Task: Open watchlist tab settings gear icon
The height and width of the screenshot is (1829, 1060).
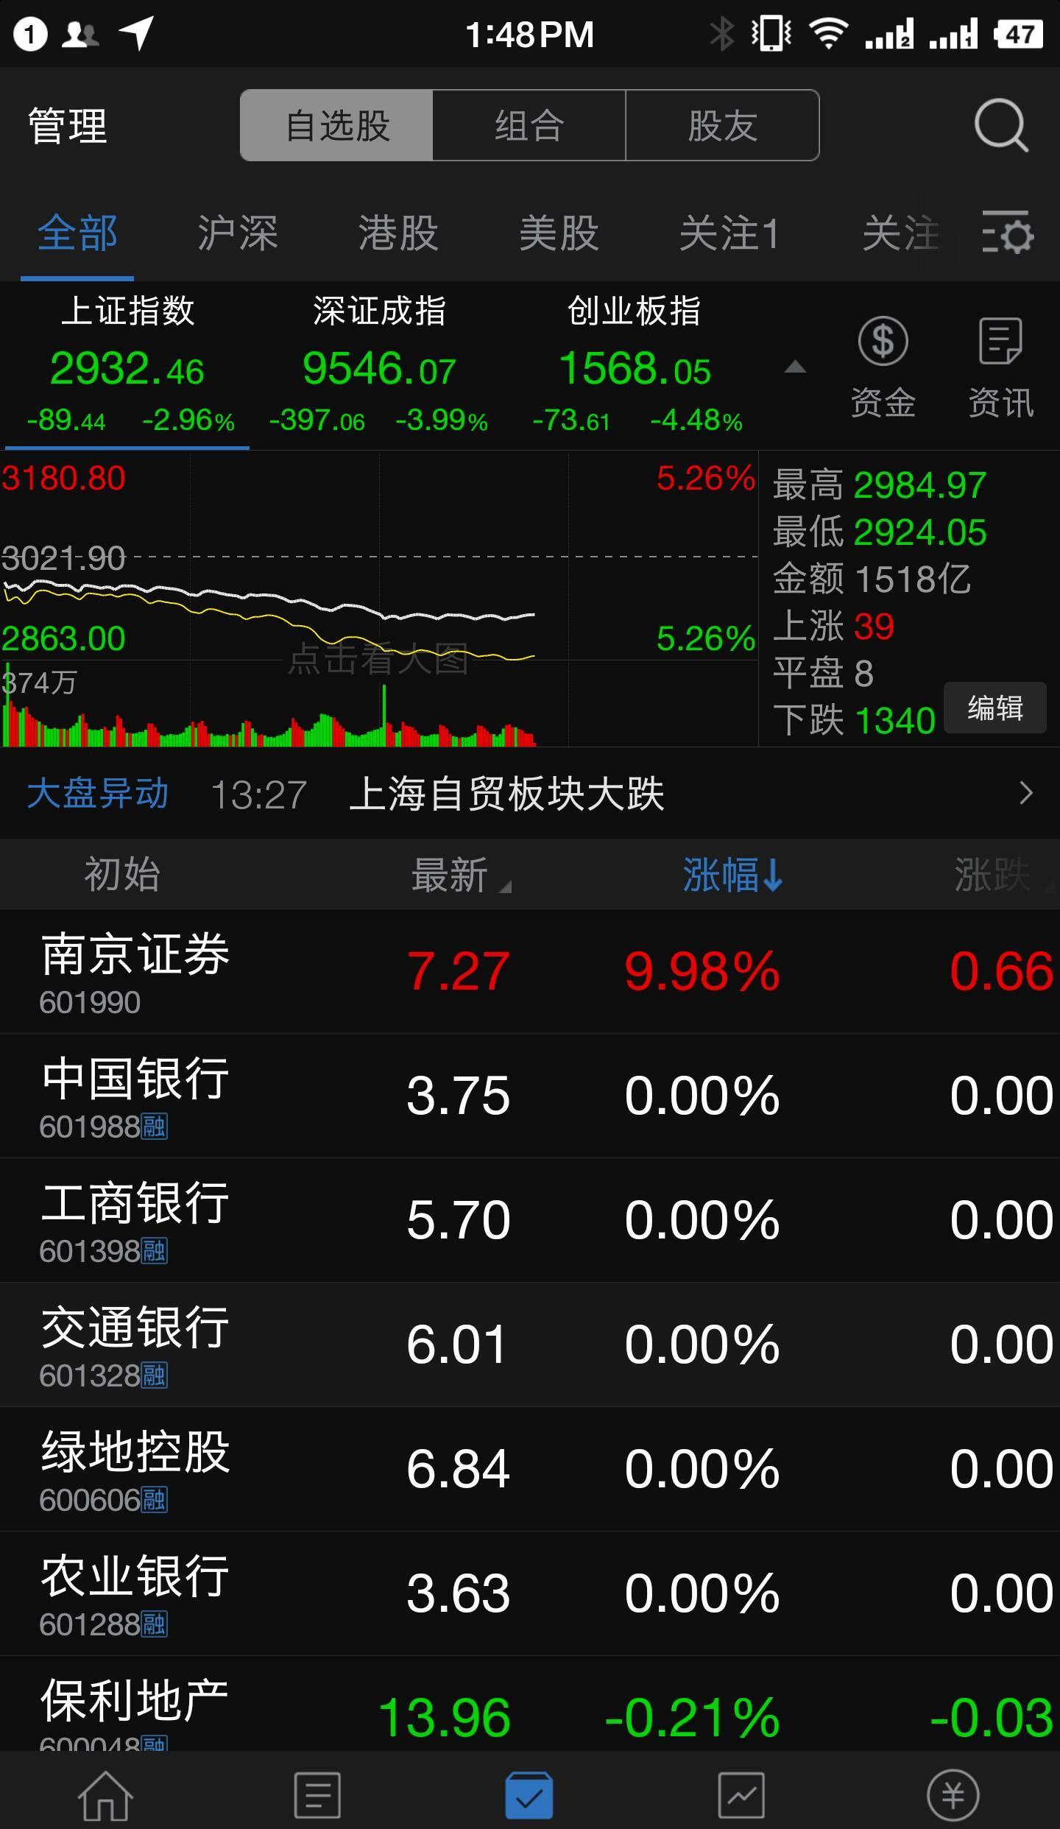Action: [x=1008, y=233]
